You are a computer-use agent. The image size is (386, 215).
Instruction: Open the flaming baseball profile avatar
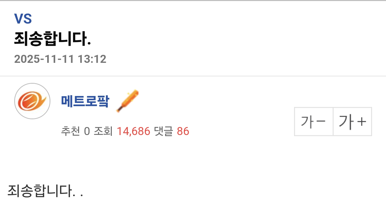pos(32,101)
